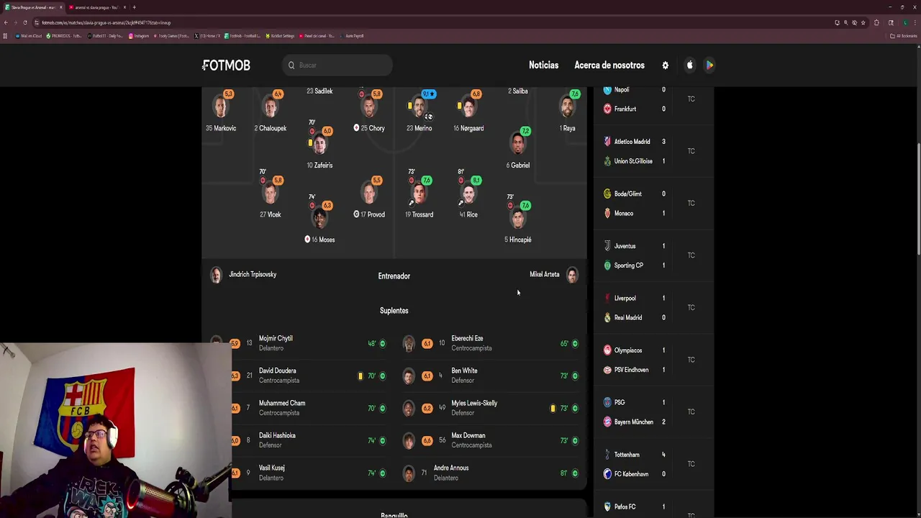
Task: View site information icon in address bar
Action: pyautogui.click(x=36, y=22)
